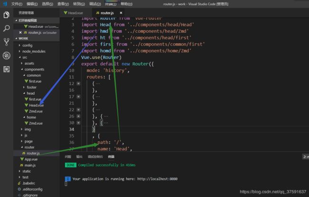
Task: Open the 编辑(E) menu
Action: coord(32,4)
